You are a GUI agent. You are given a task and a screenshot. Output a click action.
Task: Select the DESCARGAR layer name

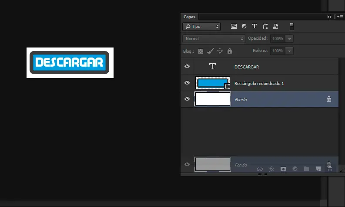point(247,67)
